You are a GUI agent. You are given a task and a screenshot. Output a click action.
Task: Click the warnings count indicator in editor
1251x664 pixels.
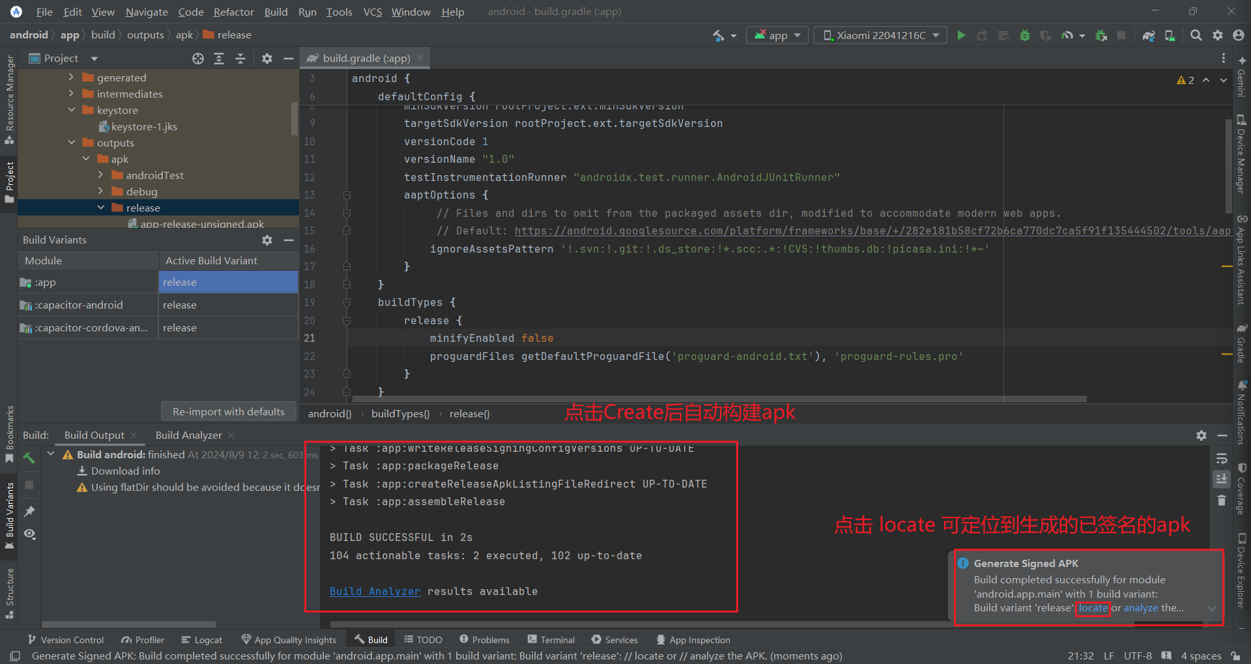point(1185,80)
